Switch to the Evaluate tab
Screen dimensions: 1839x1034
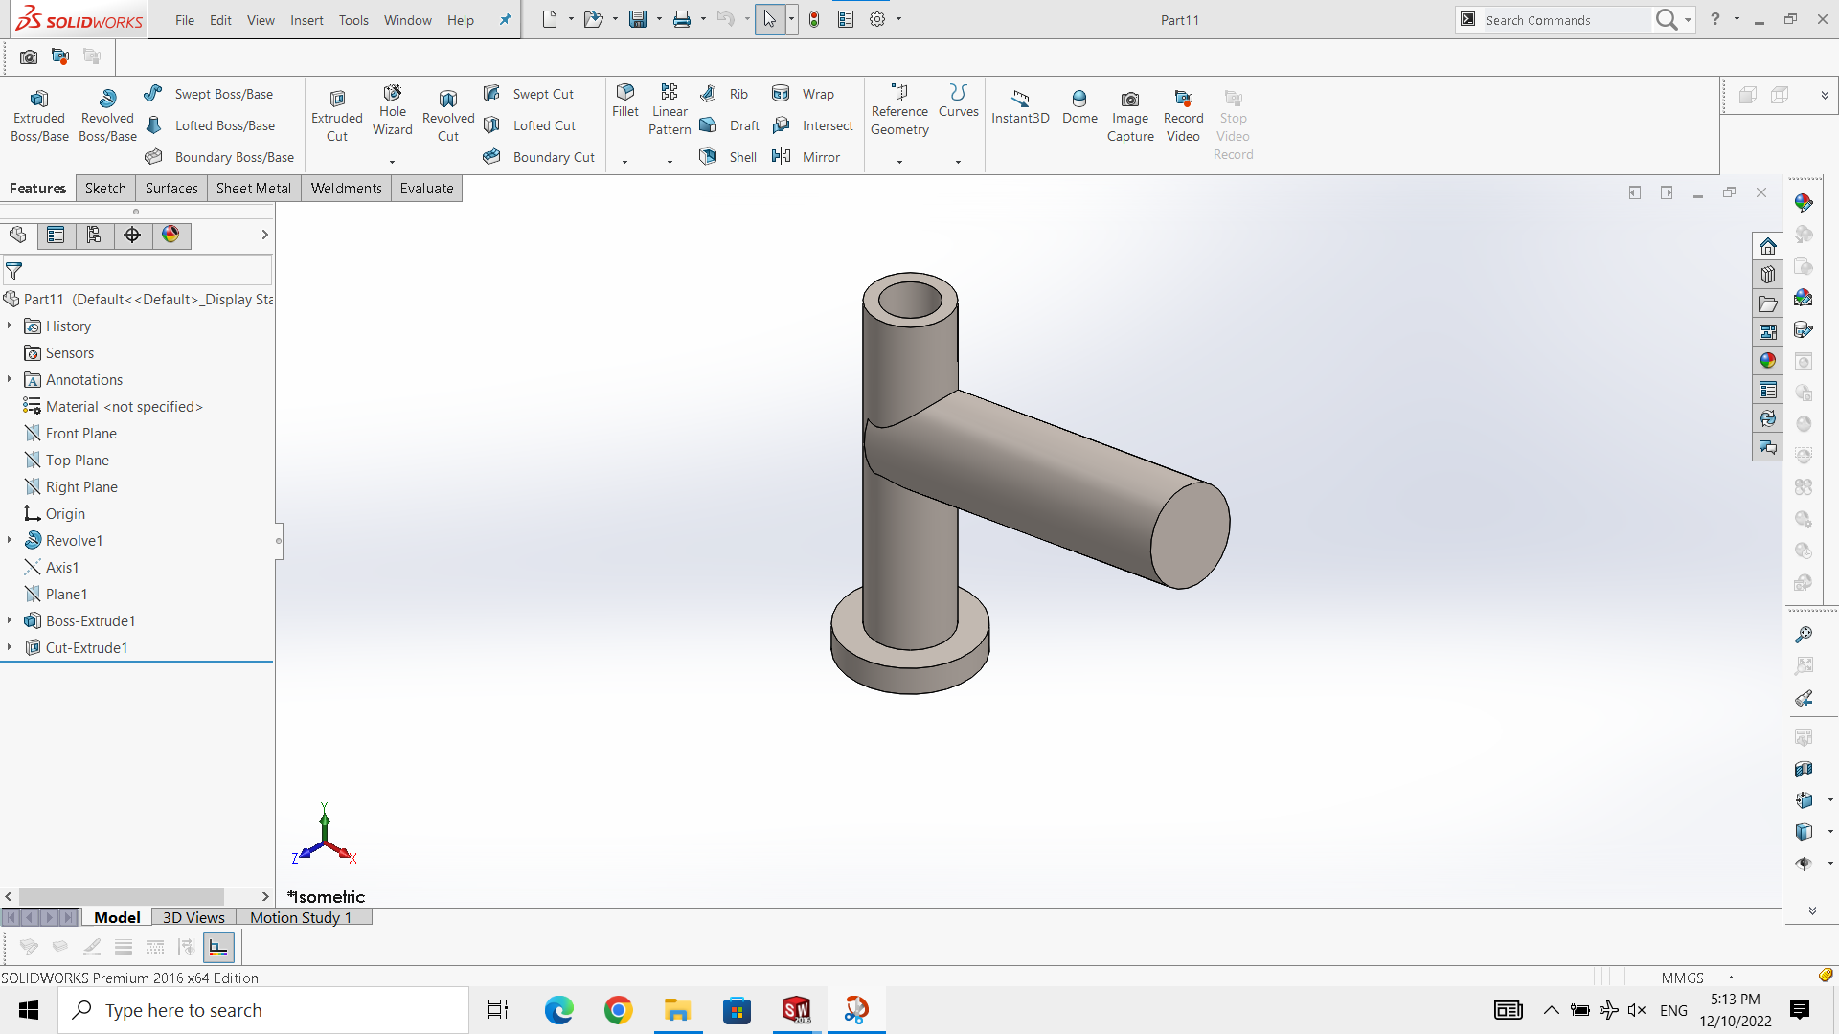426,189
